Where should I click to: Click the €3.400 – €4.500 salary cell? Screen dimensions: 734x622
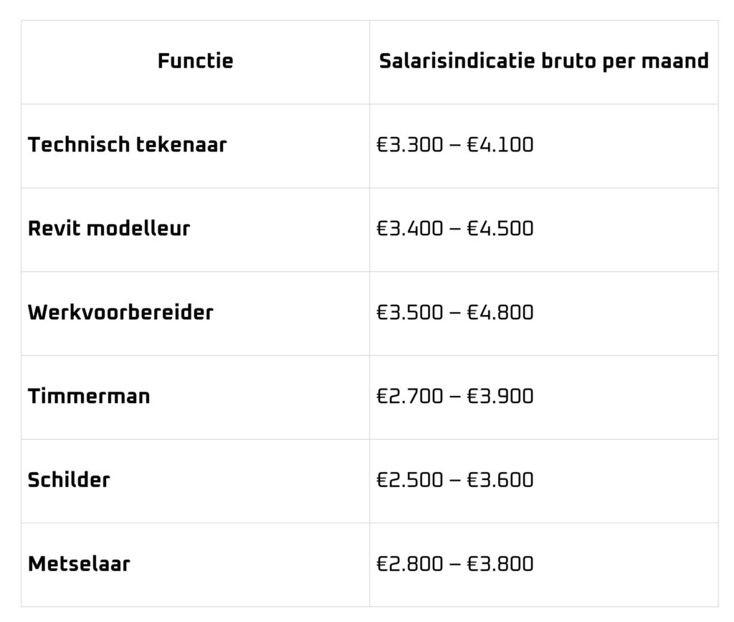pos(543,230)
